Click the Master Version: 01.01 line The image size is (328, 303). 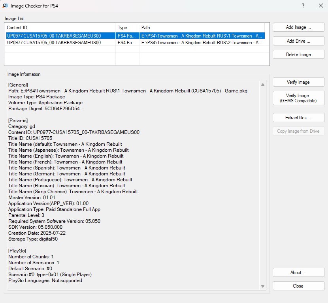[x=32, y=198]
